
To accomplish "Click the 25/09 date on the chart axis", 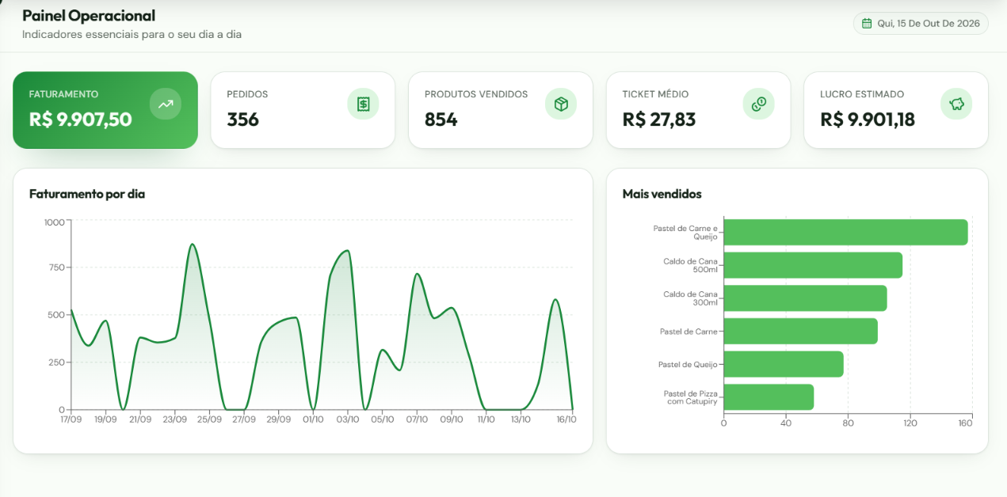I will point(209,419).
